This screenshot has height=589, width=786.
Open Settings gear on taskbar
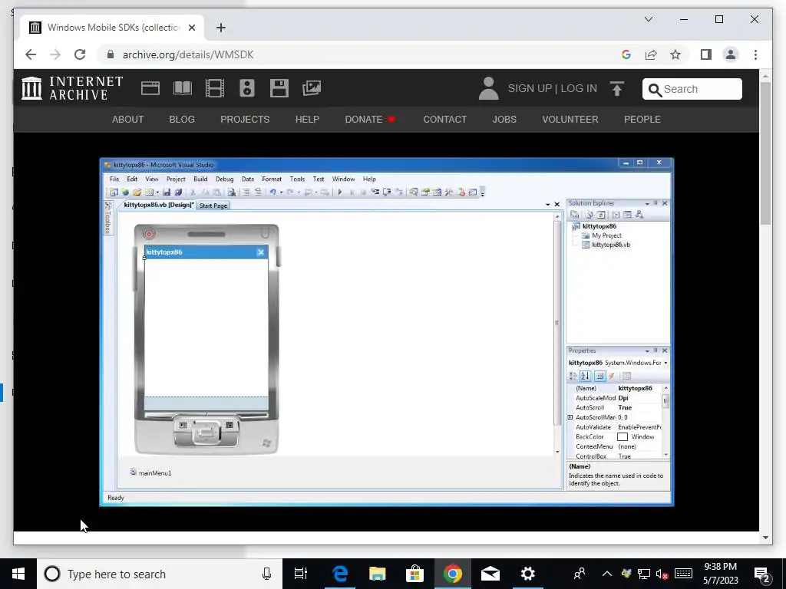tap(527, 574)
